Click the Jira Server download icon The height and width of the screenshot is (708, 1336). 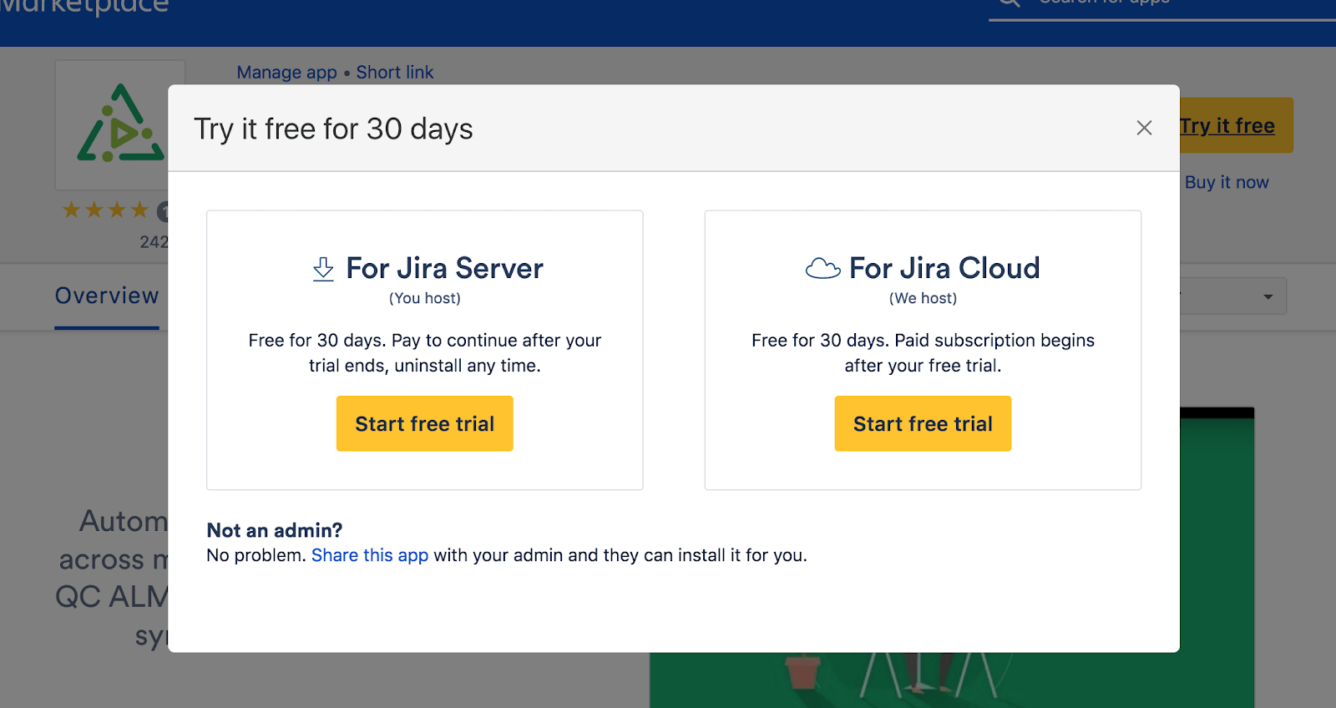pos(323,269)
